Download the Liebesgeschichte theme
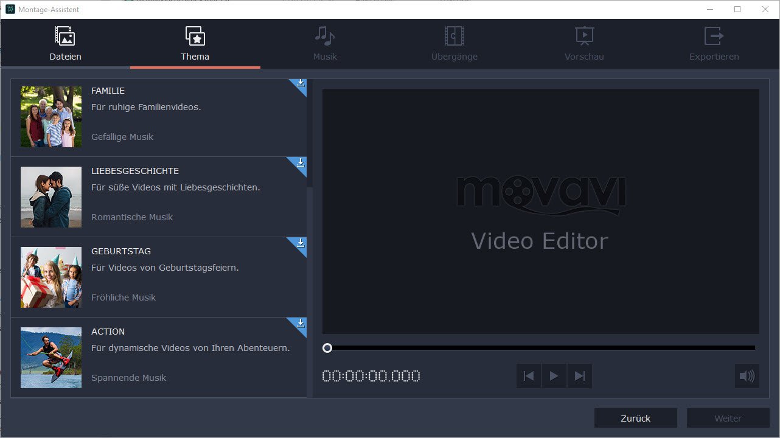Viewport: 780px width, 438px height. point(300,162)
